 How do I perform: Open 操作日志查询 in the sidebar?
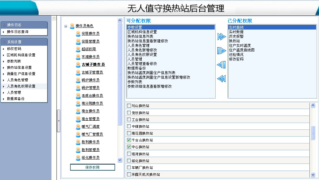click(x=18, y=32)
